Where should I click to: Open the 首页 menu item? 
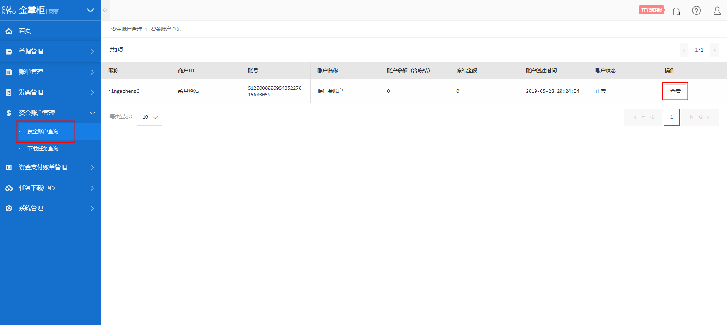[x=50, y=31]
